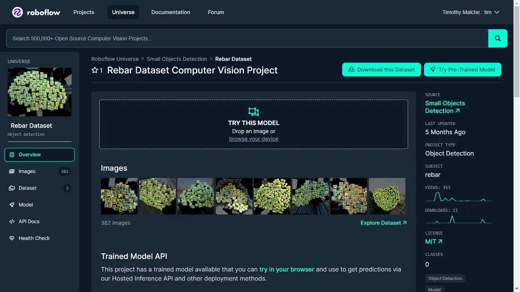This screenshot has height=292, width=520.
Task: Switch to the Projects navigation tab
Action: [x=84, y=12]
